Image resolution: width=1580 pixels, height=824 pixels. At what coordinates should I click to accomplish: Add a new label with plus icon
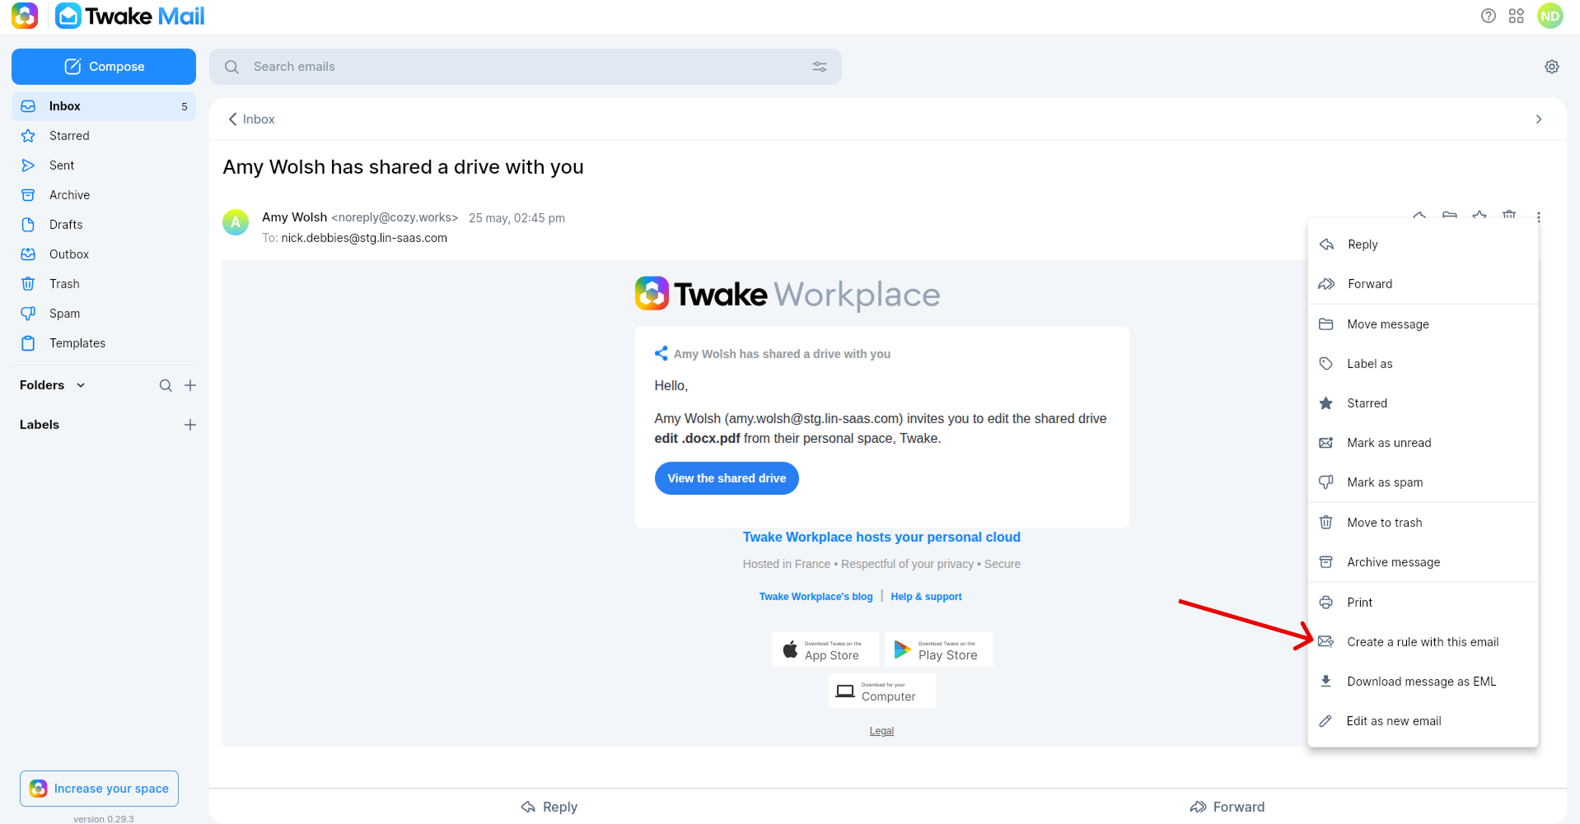tap(190, 425)
